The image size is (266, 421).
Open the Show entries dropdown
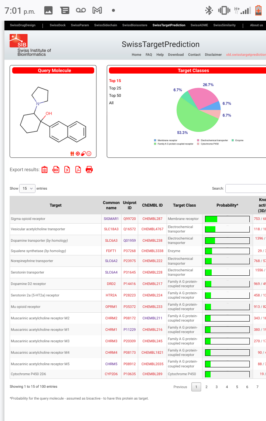[x=27, y=189]
